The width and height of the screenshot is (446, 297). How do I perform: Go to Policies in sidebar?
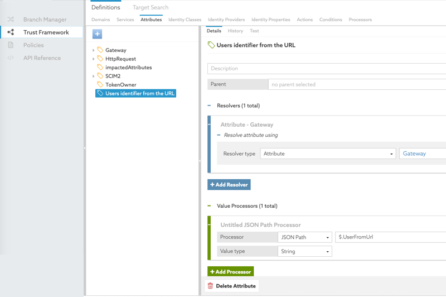(33, 45)
